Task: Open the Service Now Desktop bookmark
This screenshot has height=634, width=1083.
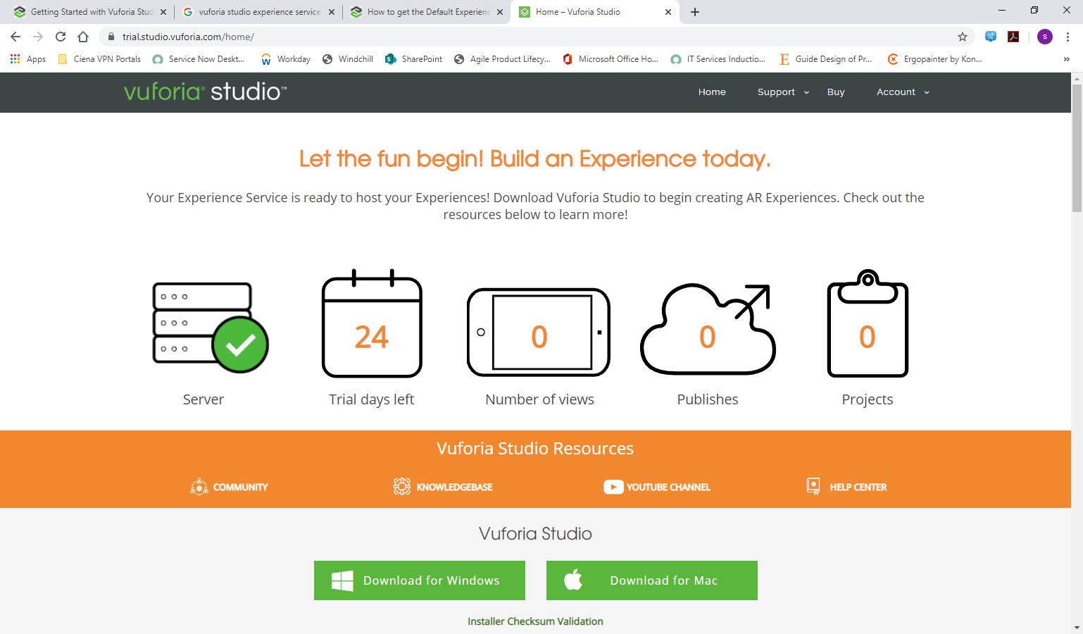Action: [199, 59]
